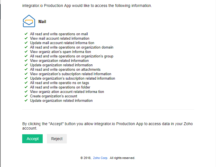Click checkmark beside View mail account related information
Viewport: 216px width, 167px height.
(26, 38)
